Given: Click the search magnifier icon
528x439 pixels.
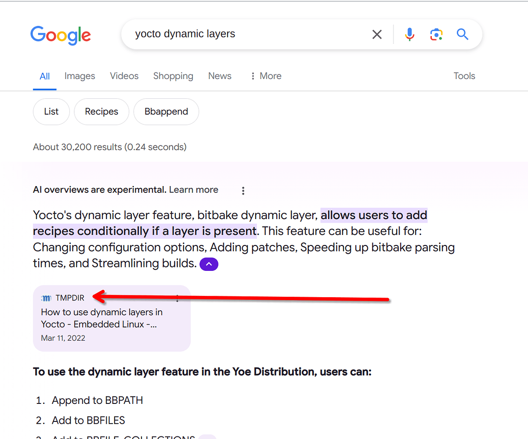Looking at the screenshot, I should point(462,34).
